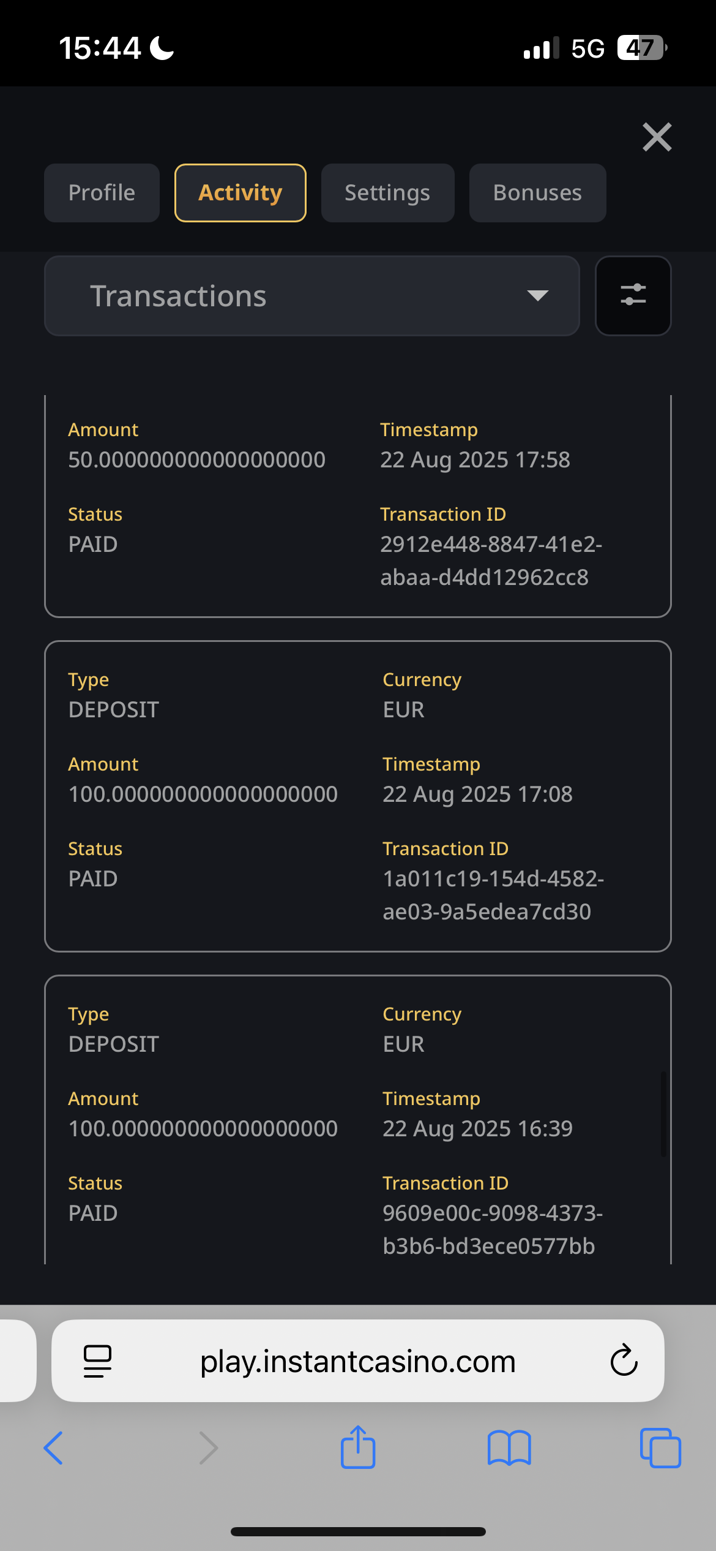The height and width of the screenshot is (1551, 716).
Task: Tap transaction ID starting with 2912e448
Action: 491,560
